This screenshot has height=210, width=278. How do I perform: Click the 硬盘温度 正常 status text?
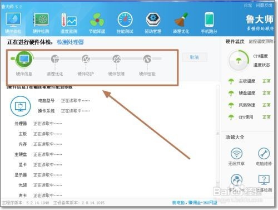pos(266,93)
